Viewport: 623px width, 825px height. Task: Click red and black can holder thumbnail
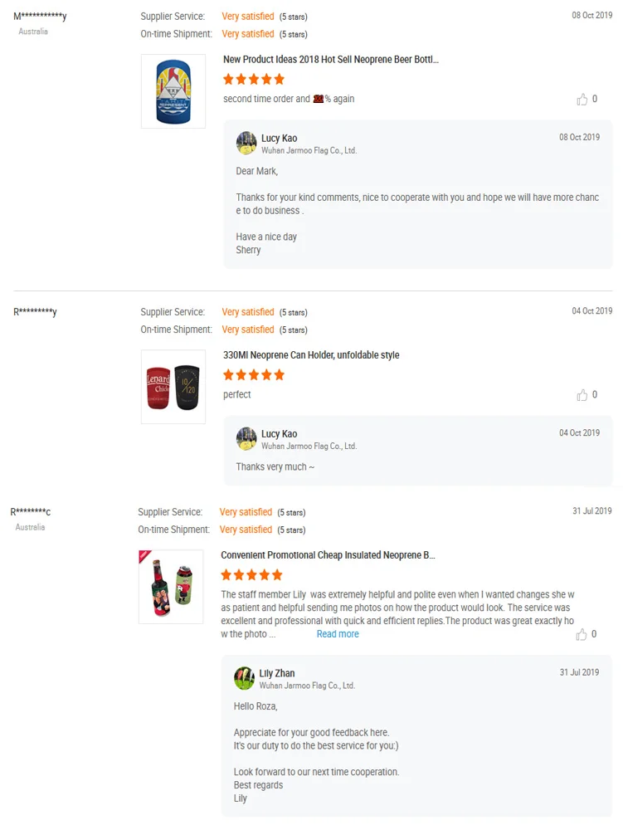(173, 387)
